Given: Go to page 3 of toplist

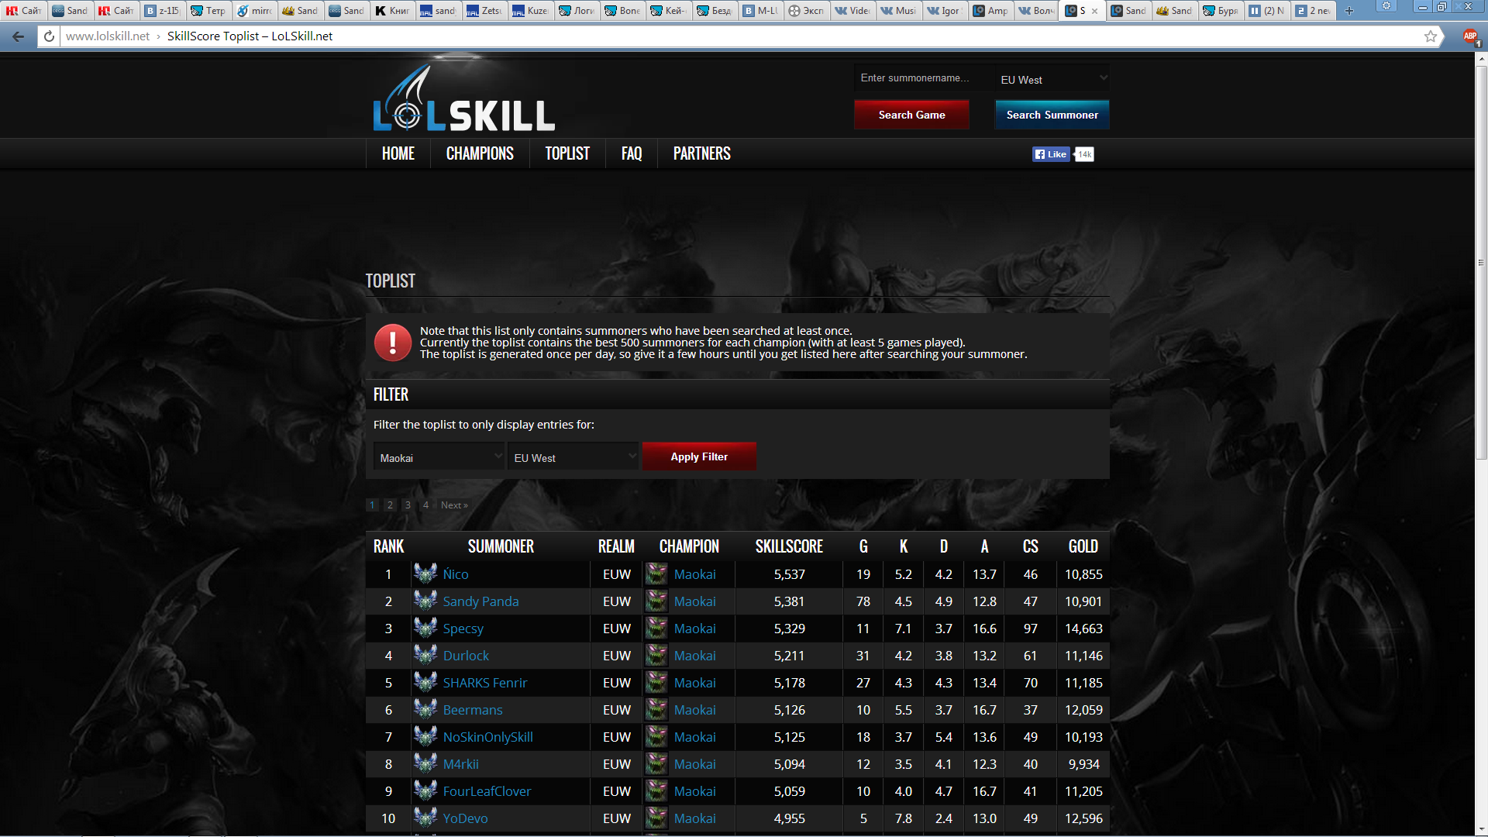Looking at the screenshot, I should [408, 505].
